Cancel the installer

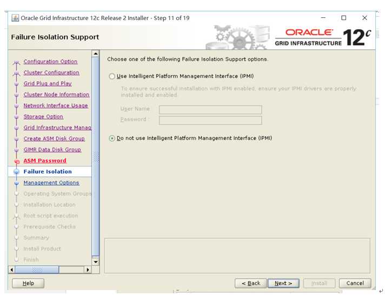click(x=355, y=283)
